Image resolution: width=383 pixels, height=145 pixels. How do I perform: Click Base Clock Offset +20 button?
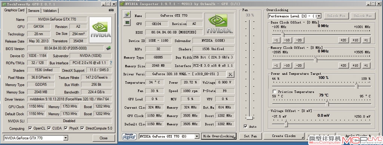(343, 40)
